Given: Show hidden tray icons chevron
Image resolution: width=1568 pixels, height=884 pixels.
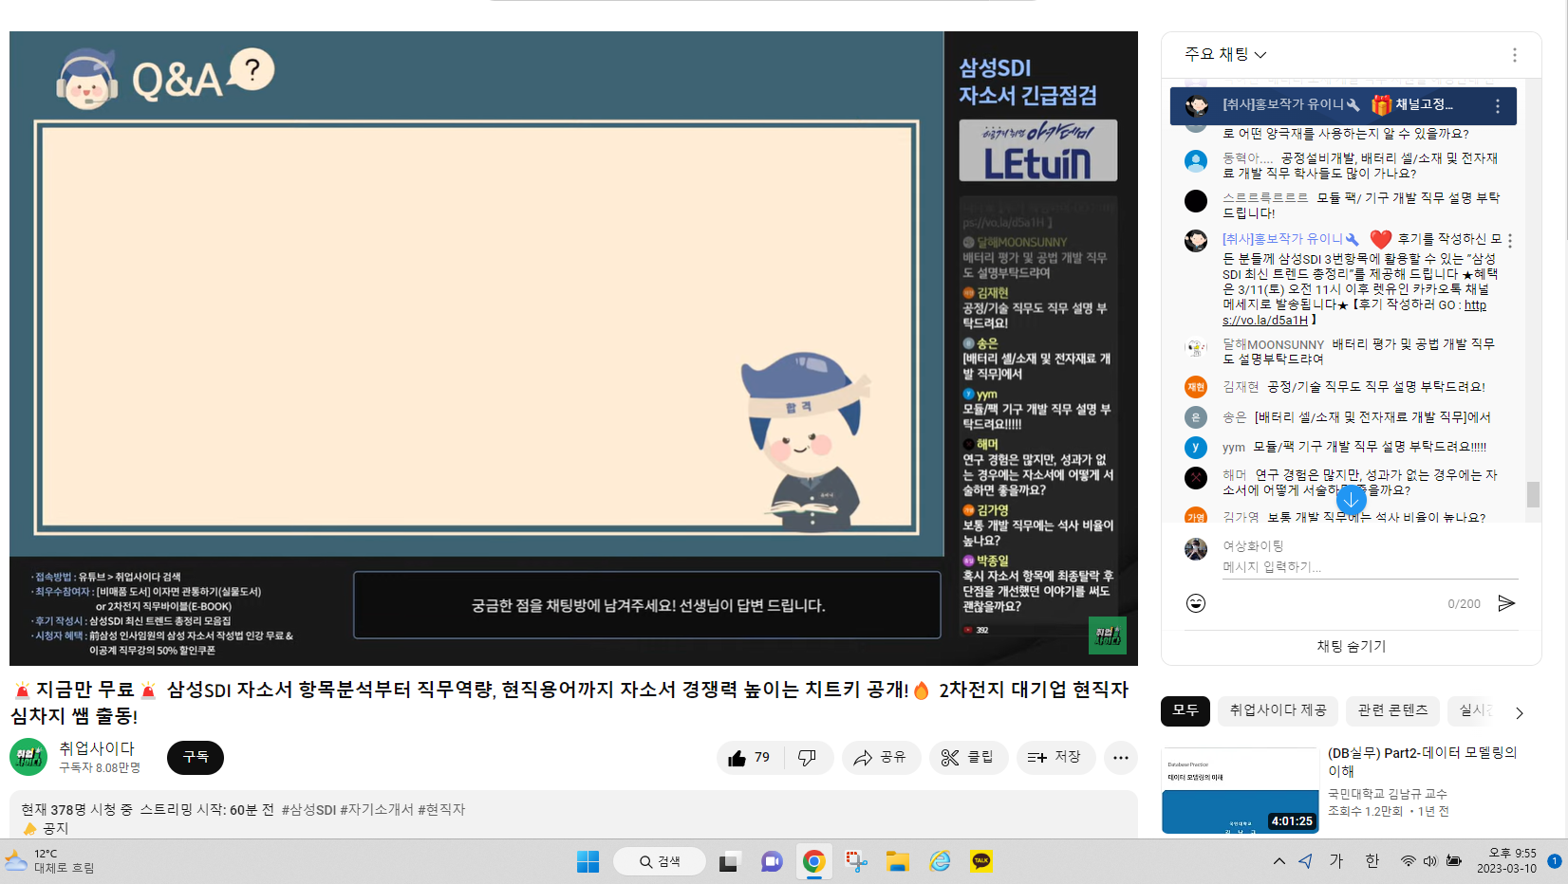Looking at the screenshot, I should (1279, 861).
